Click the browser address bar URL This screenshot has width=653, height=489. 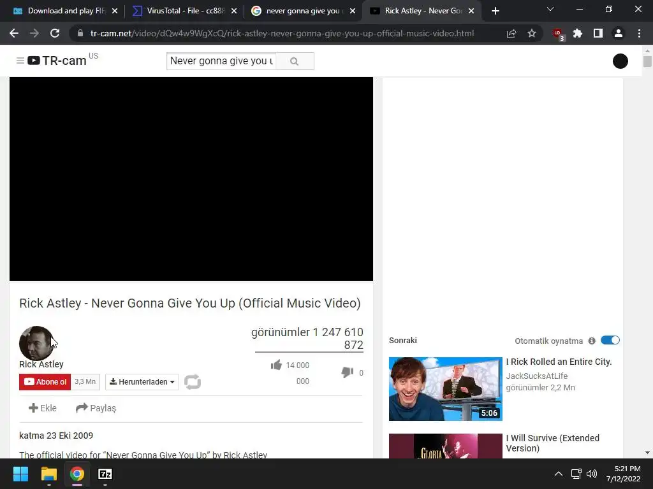(282, 33)
